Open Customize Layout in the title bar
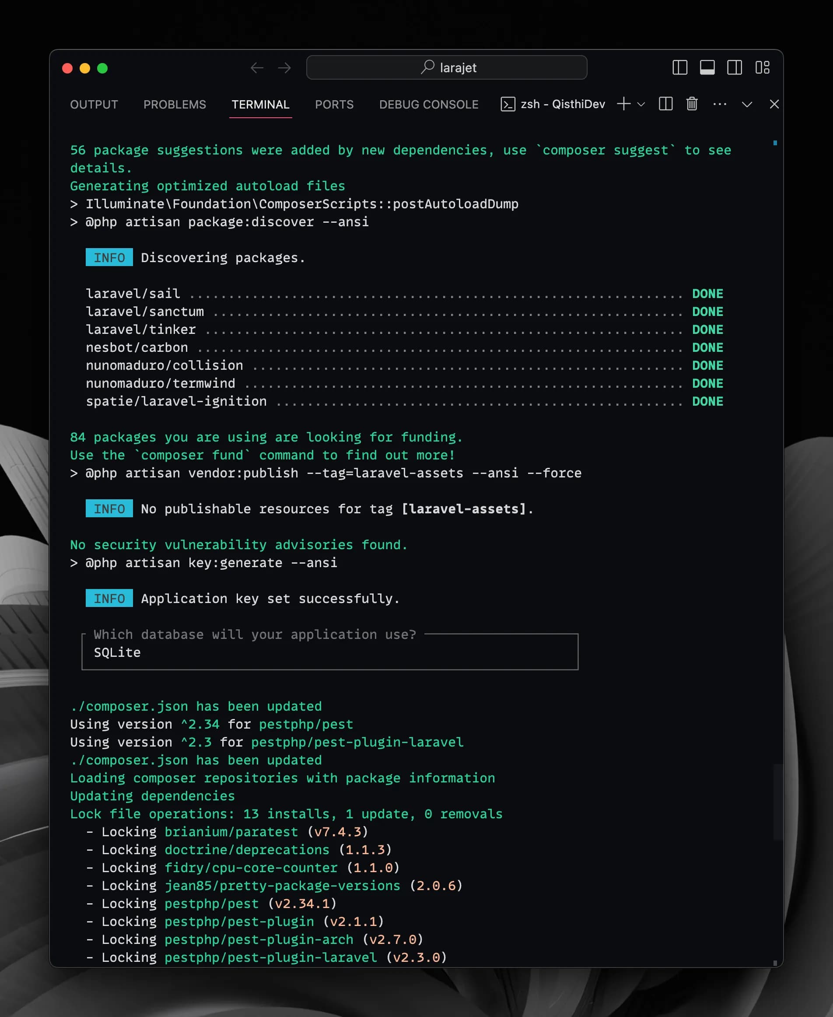This screenshot has height=1017, width=833. (763, 68)
